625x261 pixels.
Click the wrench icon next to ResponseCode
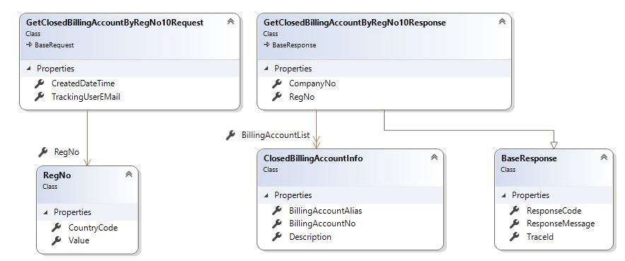(514, 210)
